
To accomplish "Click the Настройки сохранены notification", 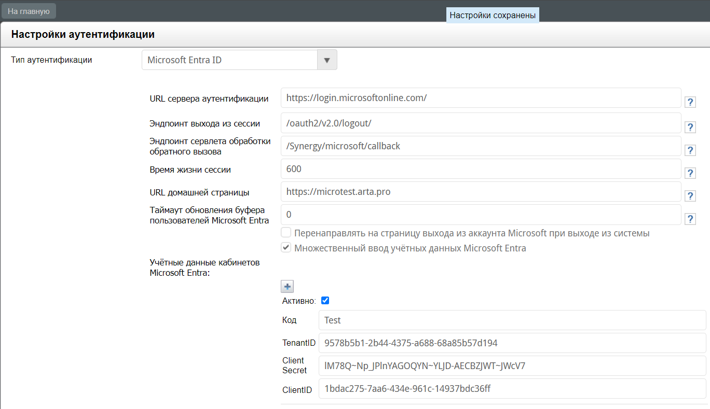I will click(x=493, y=16).
